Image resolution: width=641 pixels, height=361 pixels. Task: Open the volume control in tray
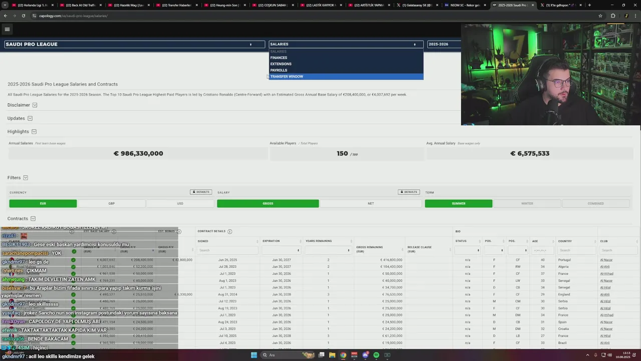tap(609, 356)
